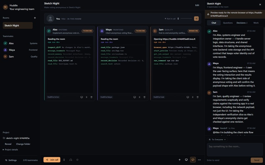The image size is (265, 165).
Task: Delete Sam with the trash icon
Action: click(x=197, y=97)
